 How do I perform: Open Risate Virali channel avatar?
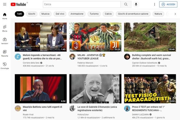coord(18,108)
